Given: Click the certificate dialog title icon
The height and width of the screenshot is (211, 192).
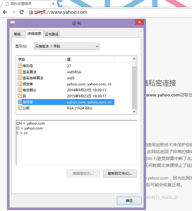Looking at the screenshot, I should coord(12,23).
